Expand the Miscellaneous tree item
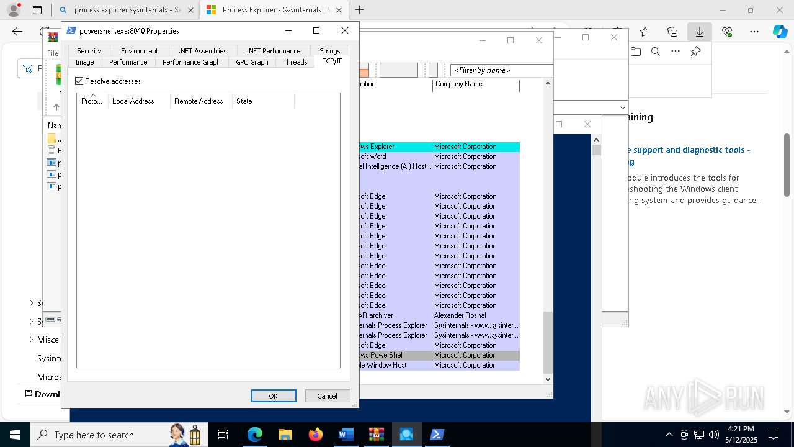The image size is (794, 447). [x=32, y=340]
